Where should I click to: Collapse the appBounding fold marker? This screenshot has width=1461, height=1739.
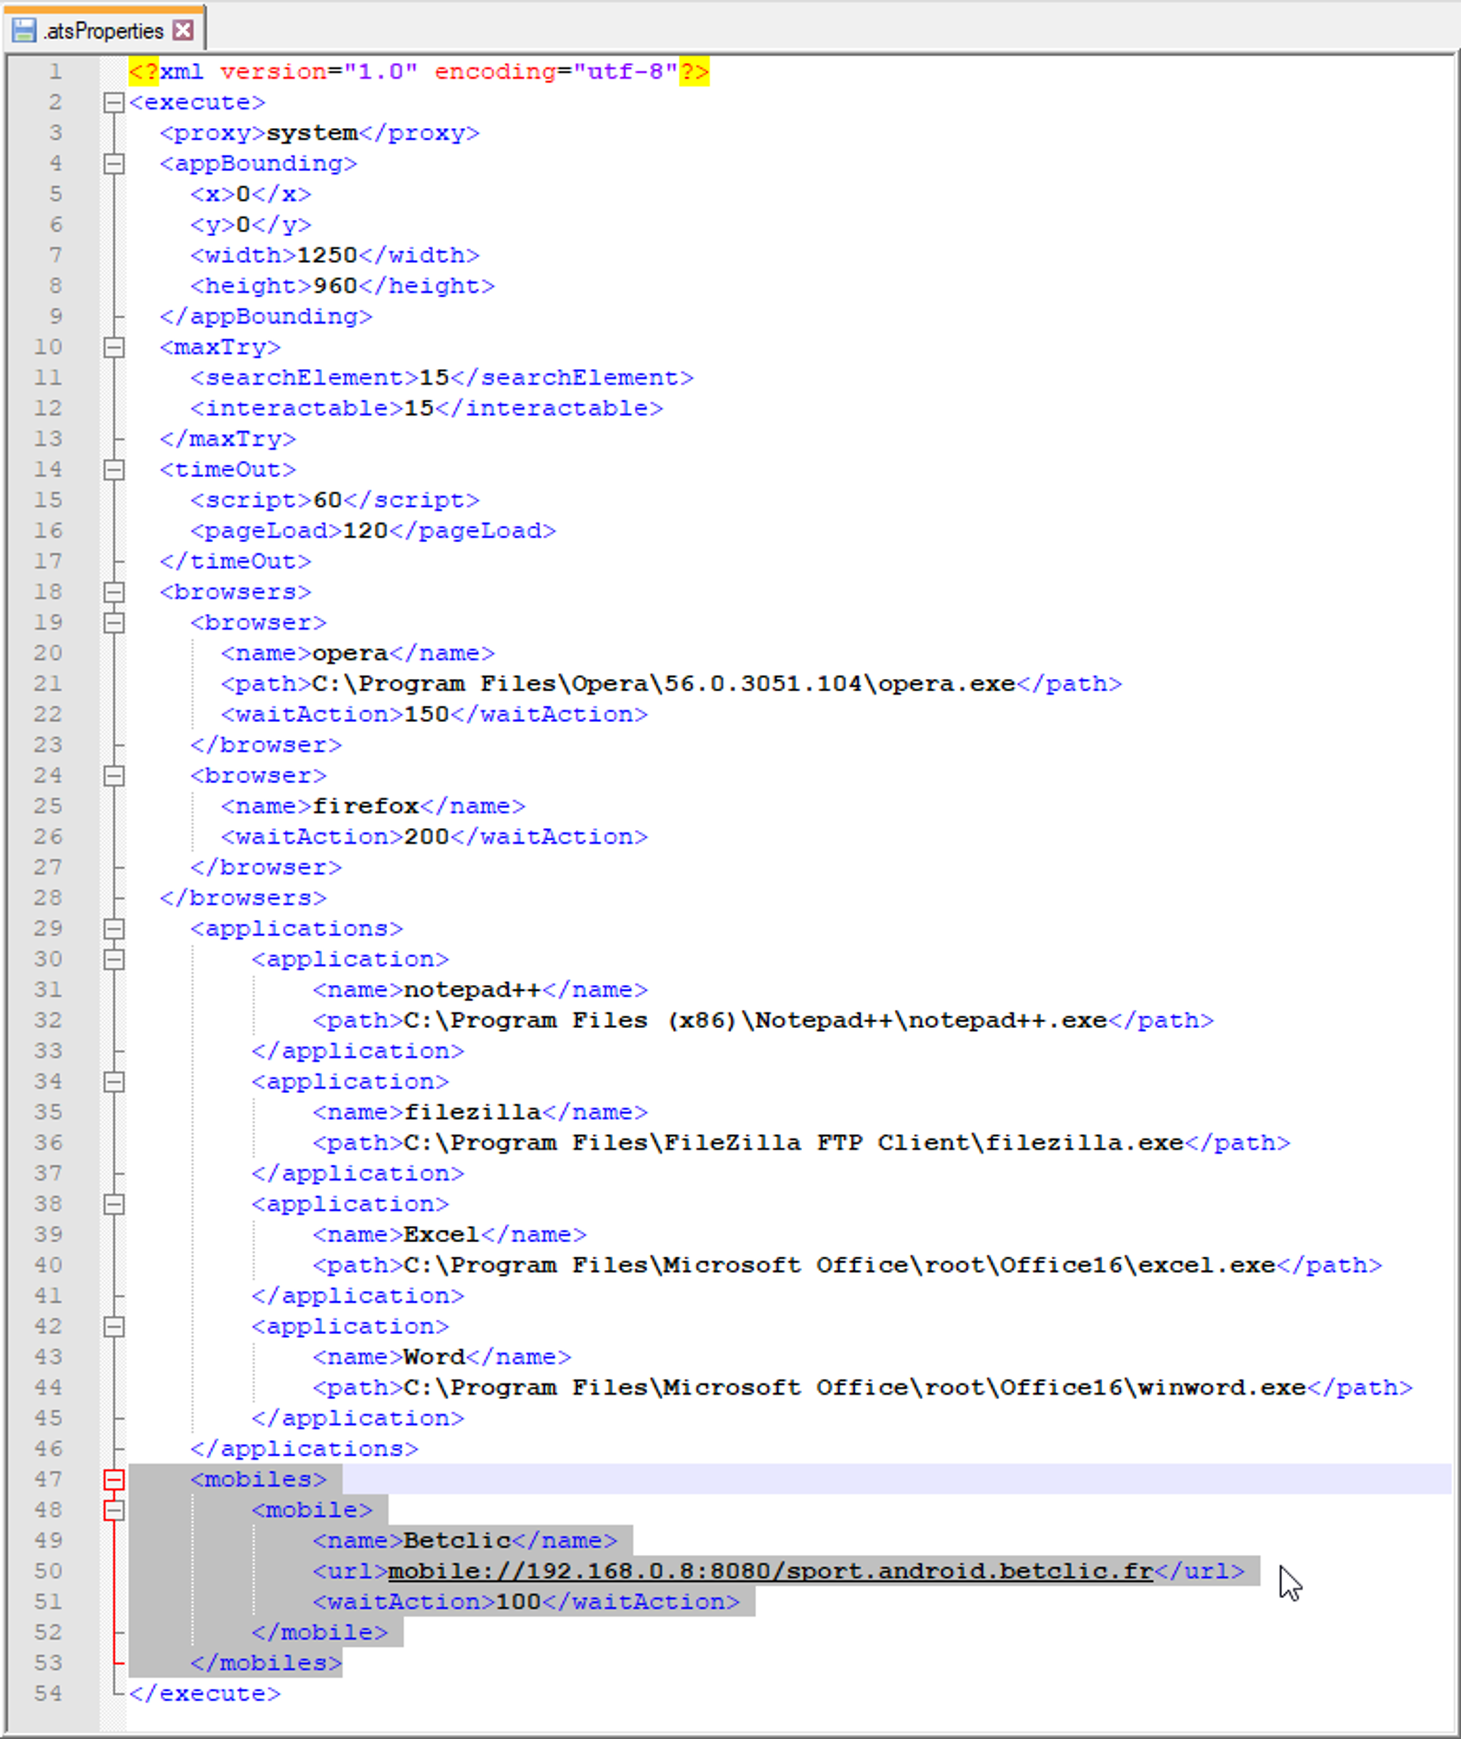(114, 164)
